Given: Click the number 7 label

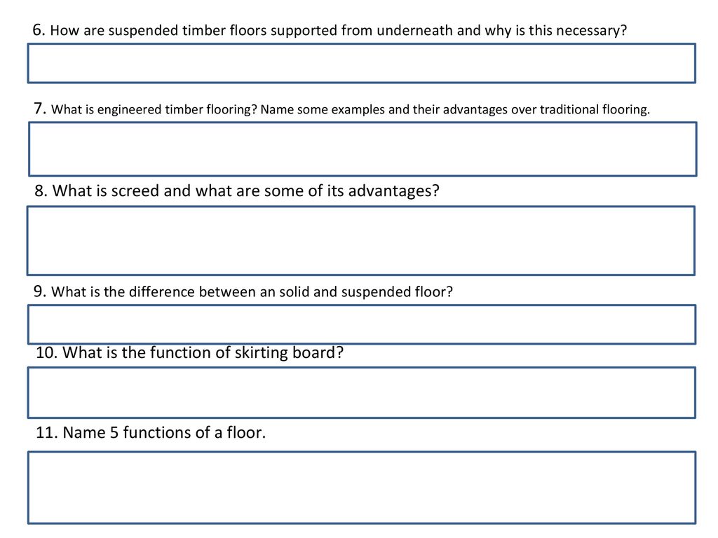Looking at the screenshot, I should click(x=40, y=109).
